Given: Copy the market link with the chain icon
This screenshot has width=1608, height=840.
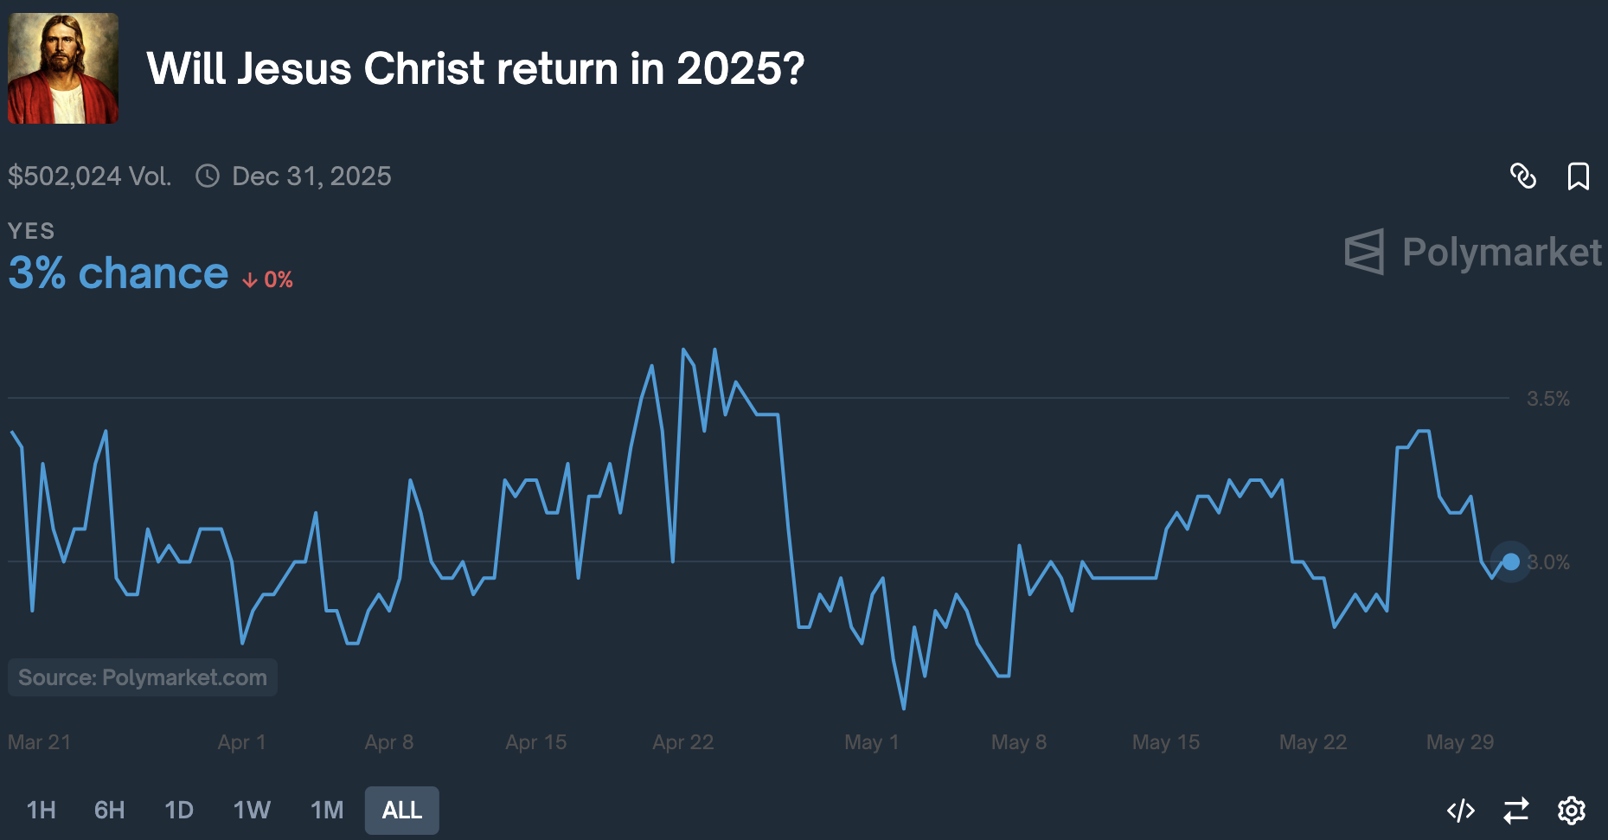Looking at the screenshot, I should [x=1522, y=176].
